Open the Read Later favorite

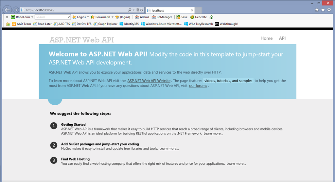pos(42,24)
